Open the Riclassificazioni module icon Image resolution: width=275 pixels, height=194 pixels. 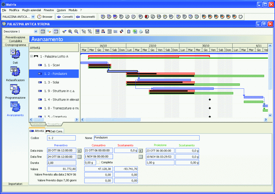[15, 71]
